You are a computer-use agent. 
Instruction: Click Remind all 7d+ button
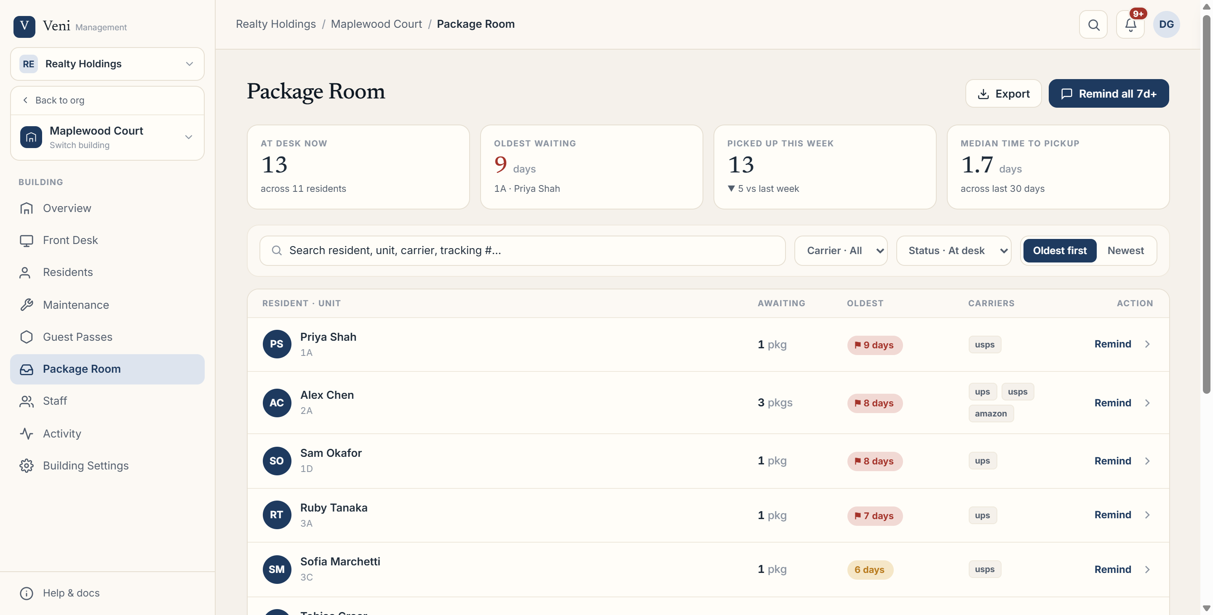click(1109, 93)
